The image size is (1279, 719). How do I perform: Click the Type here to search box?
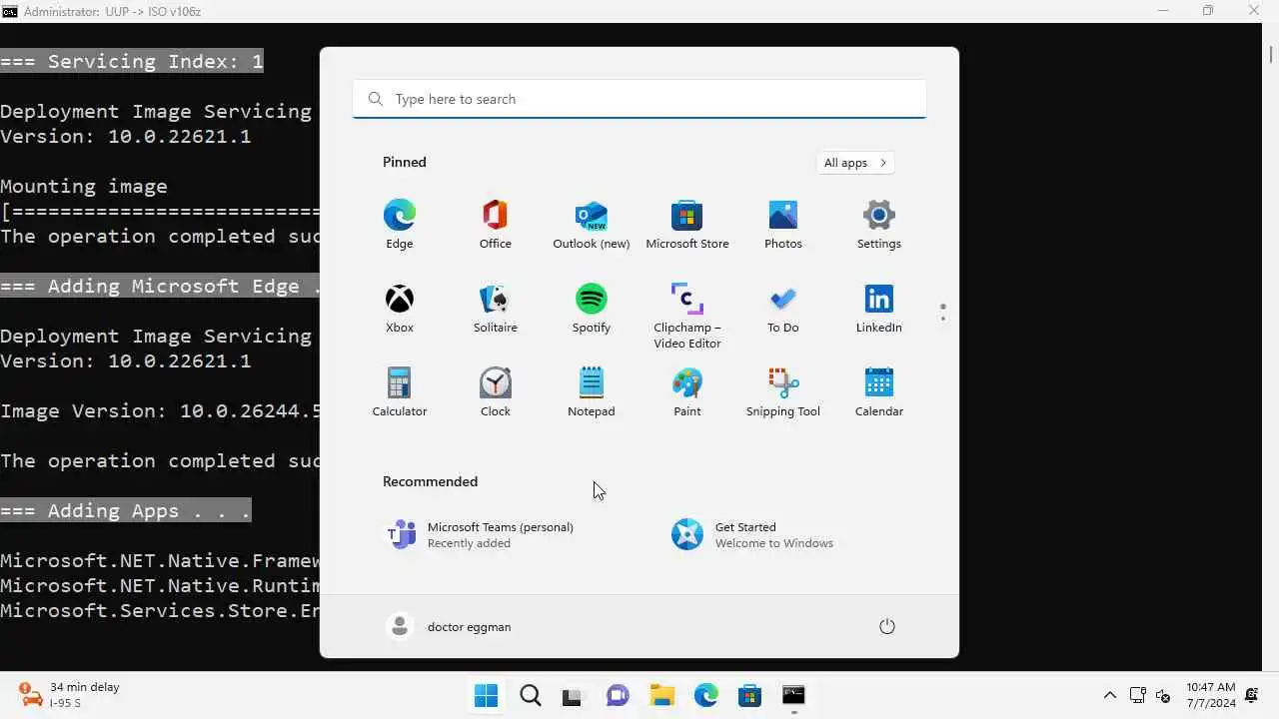(x=639, y=99)
